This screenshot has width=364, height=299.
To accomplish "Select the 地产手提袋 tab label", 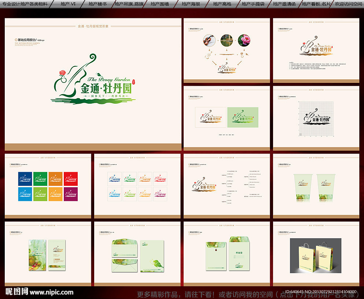I will [253, 4].
